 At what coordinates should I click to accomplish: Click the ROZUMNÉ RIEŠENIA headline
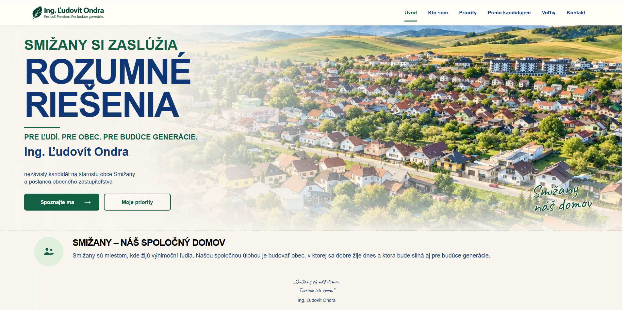click(x=107, y=87)
